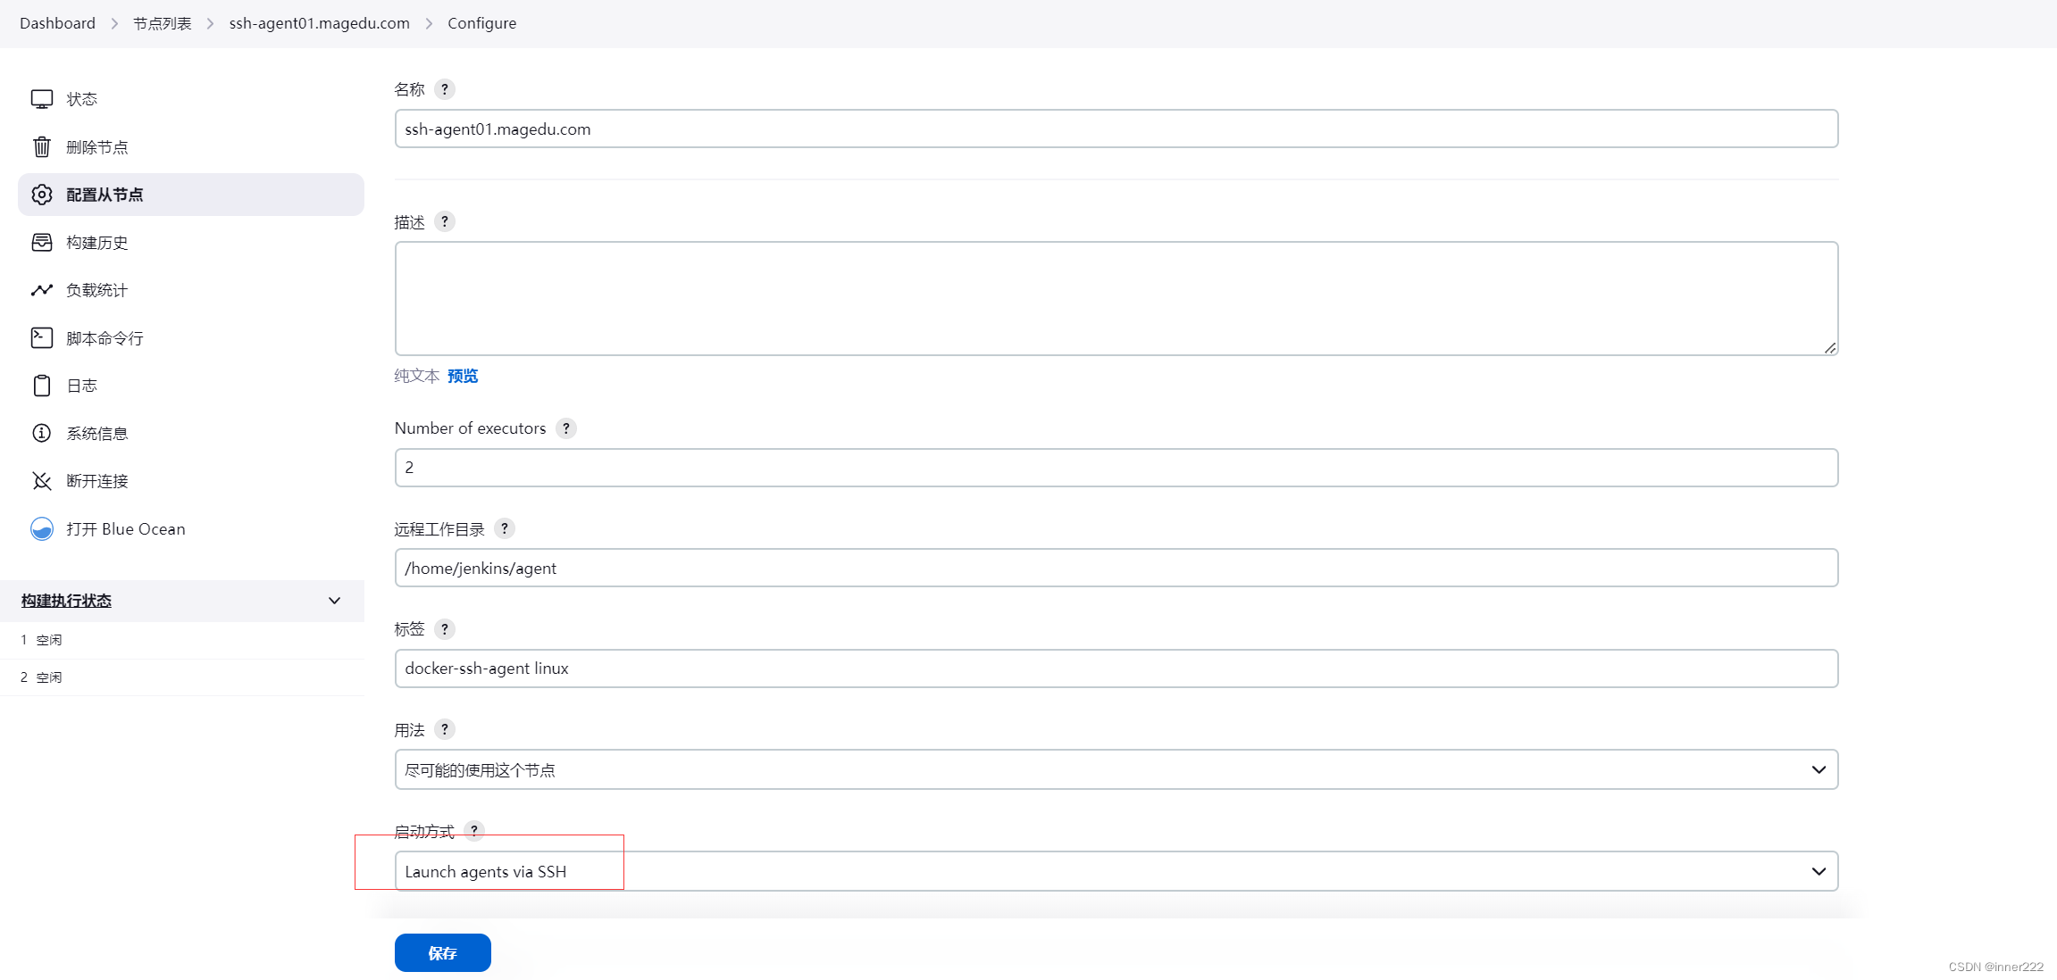
Task: Select 删除节点 in sidebar
Action: pyautogui.click(x=191, y=146)
